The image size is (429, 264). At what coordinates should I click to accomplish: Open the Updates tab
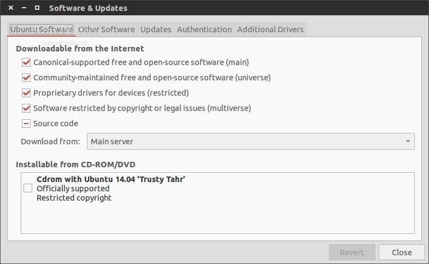pyautogui.click(x=156, y=30)
